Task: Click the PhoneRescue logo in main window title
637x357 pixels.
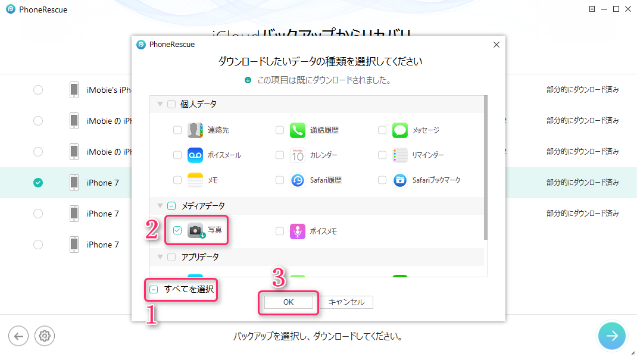Action: click(x=11, y=9)
